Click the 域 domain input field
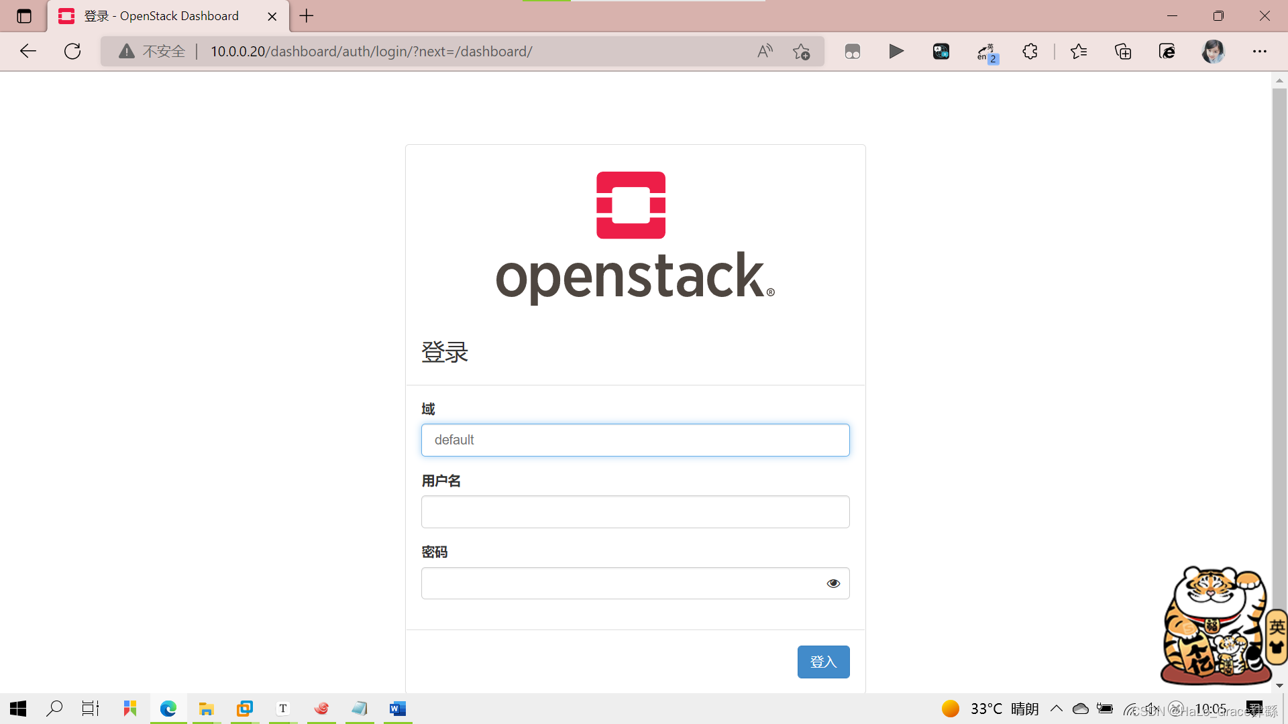The image size is (1288, 724). click(x=635, y=440)
